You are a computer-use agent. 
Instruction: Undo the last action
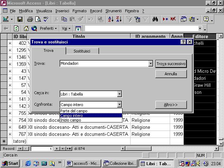pos(91,19)
